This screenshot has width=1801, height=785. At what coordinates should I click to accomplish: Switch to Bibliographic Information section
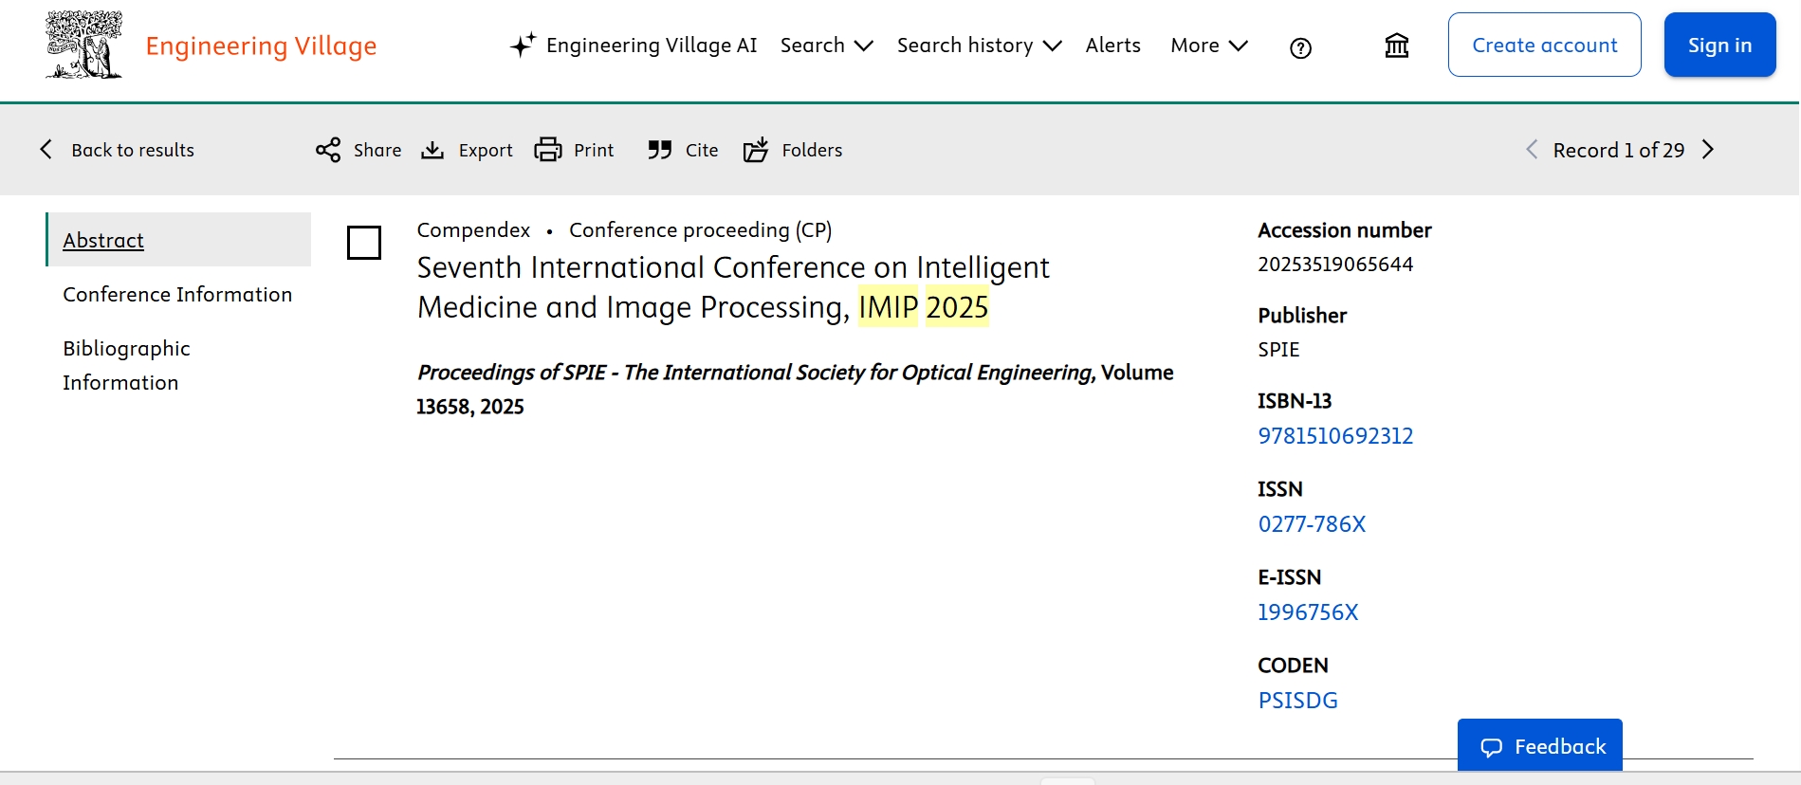pos(126,365)
